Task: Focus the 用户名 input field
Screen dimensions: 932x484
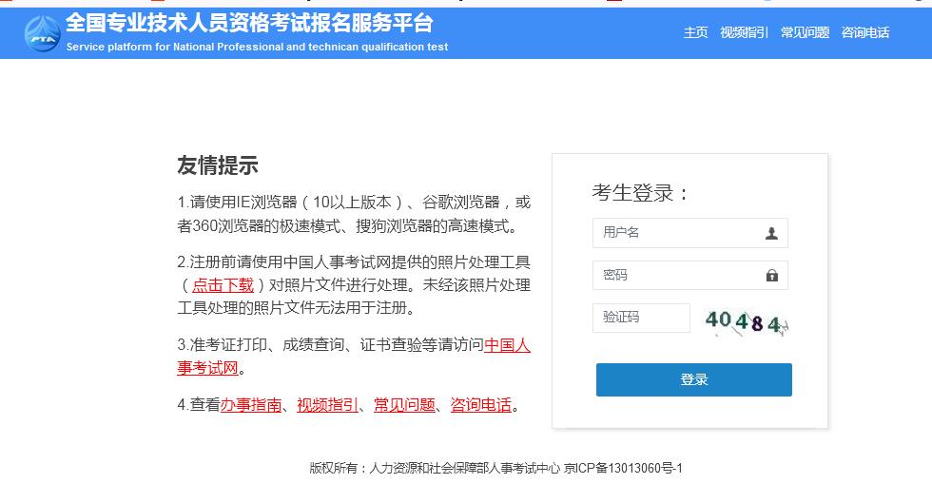Action: (x=690, y=232)
